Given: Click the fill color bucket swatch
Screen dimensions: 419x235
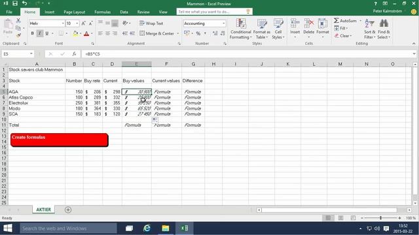Looking at the screenshot, I should (75, 33).
